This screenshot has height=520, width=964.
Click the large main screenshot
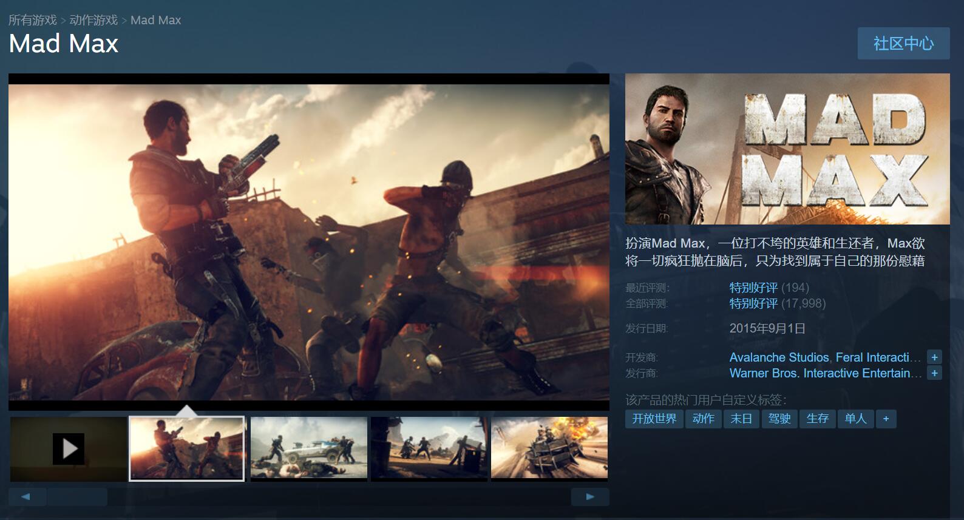tap(309, 243)
